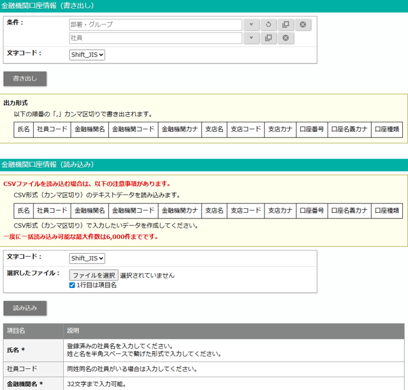Expand the 社員 dropdown arrow
Image resolution: width=408 pixels, height=390 pixels.
[251, 38]
